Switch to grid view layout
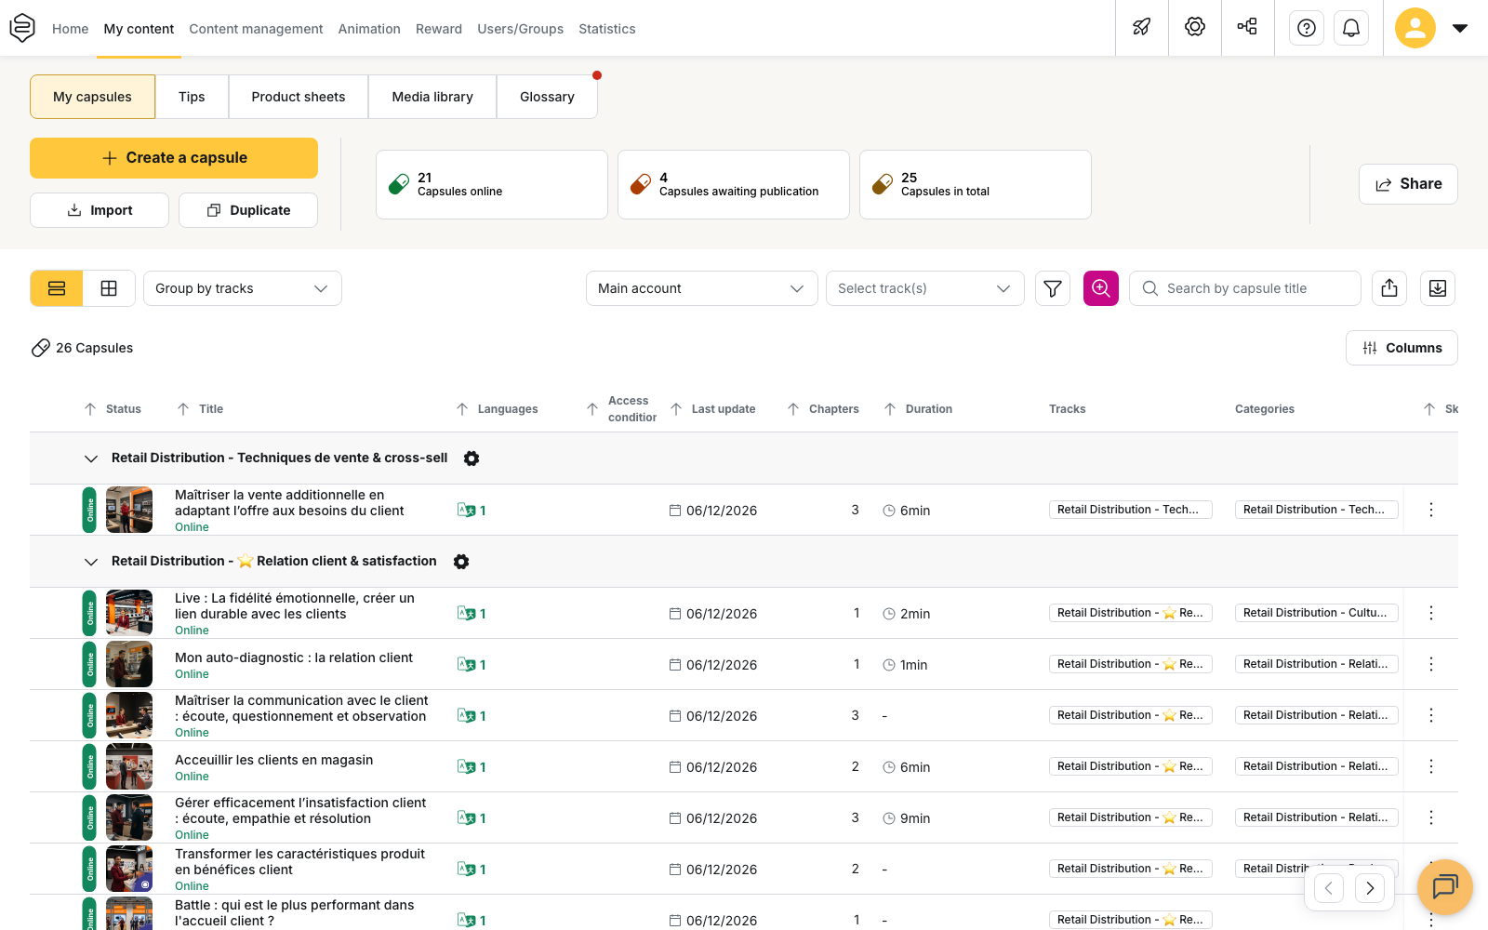Image resolution: width=1488 pixels, height=930 pixels. (109, 288)
